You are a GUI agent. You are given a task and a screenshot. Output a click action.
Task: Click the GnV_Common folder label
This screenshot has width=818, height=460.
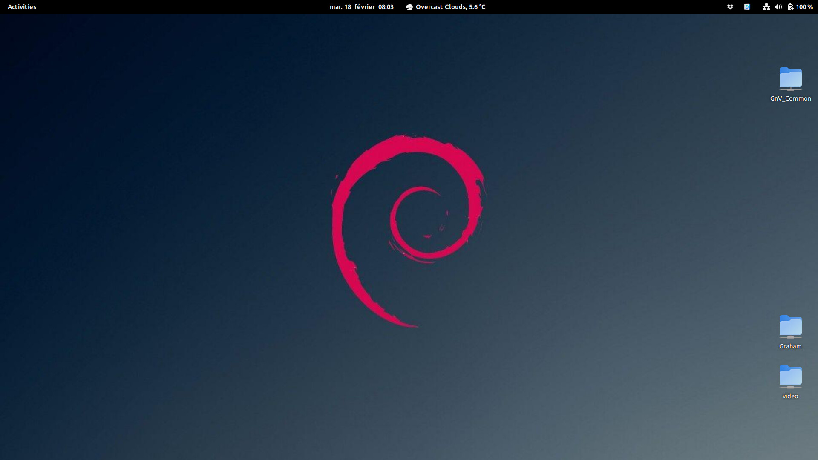[x=790, y=98]
